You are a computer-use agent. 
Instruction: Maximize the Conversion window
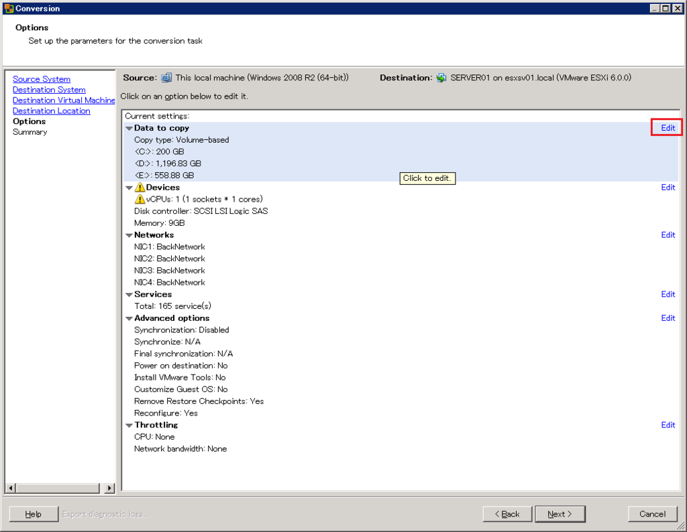665,8
